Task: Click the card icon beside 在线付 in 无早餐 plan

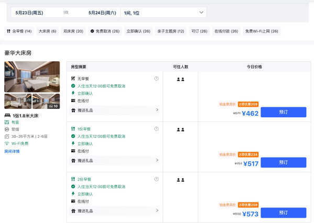Action: click(x=73, y=101)
